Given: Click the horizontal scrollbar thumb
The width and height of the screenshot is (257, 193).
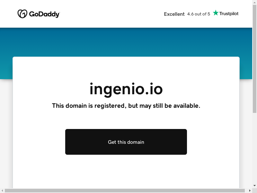Looking at the screenshot, I should tap(125, 190).
